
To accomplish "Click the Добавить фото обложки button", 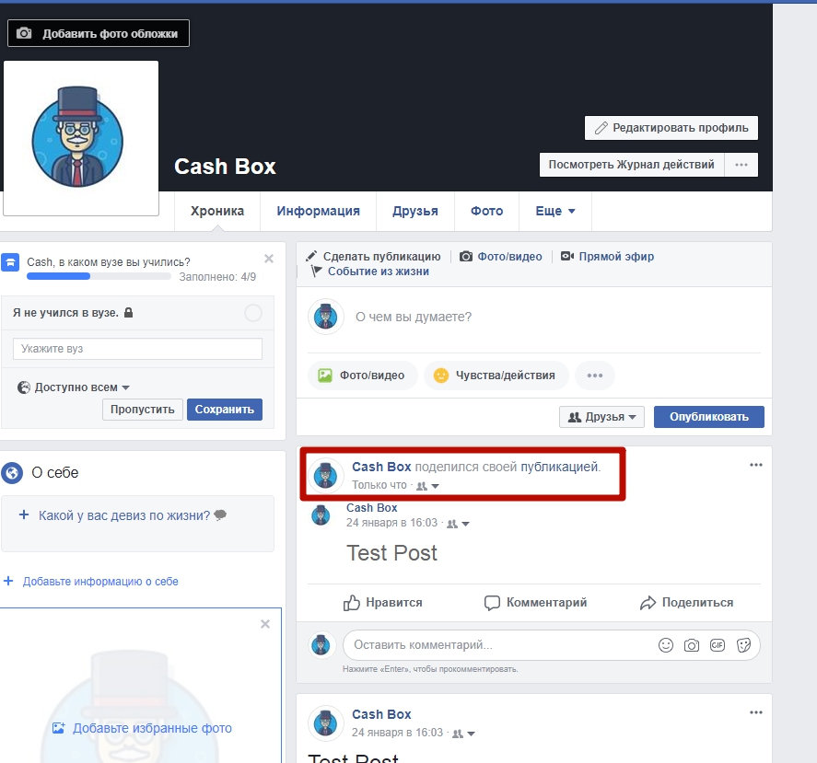I will click(99, 33).
